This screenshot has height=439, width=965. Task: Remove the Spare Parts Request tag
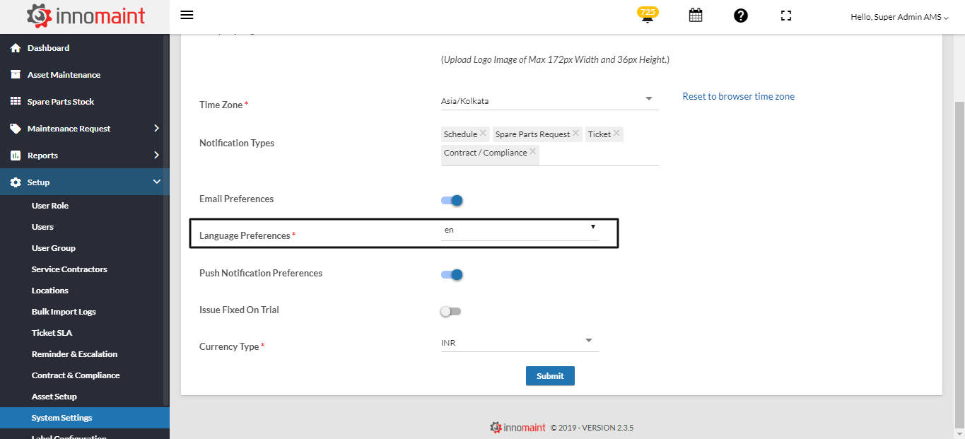[x=576, y=134]
